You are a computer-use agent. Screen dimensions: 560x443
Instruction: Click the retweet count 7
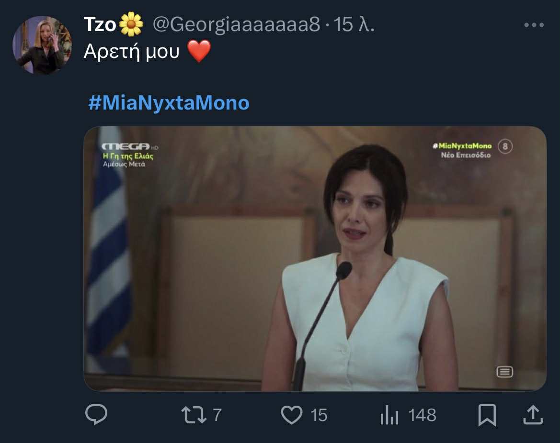point(217,415)
